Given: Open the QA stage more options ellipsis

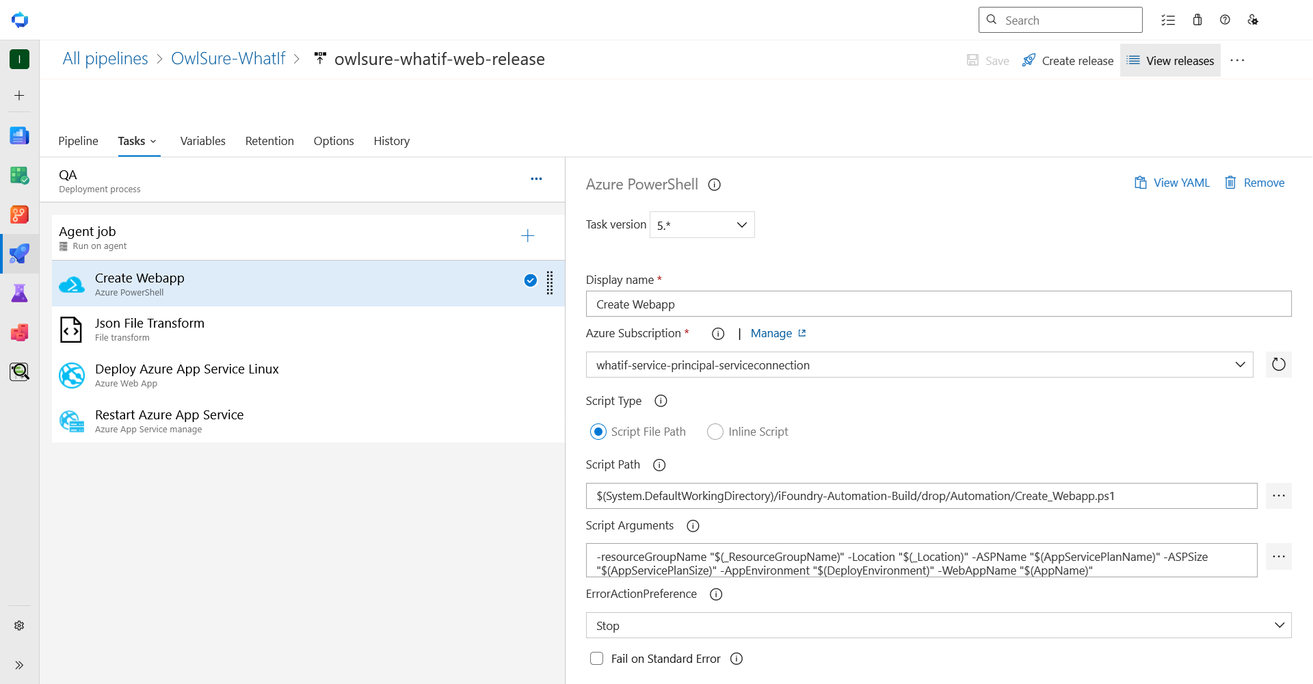Looking at the screenshot, I should click(x=536, y=179).
